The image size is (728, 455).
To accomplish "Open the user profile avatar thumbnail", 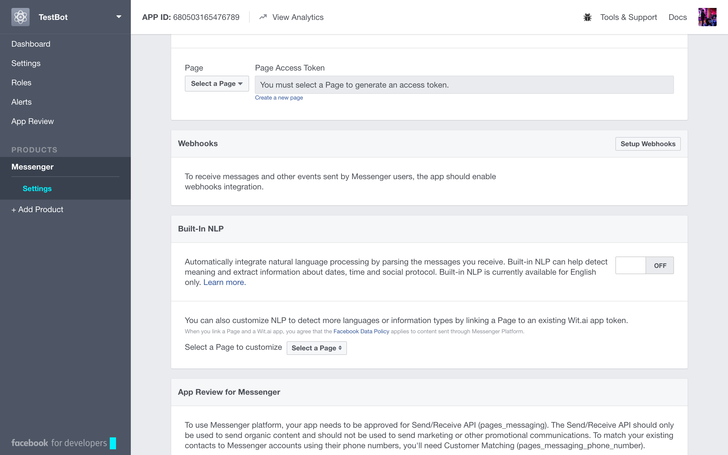I will [707, 17].
